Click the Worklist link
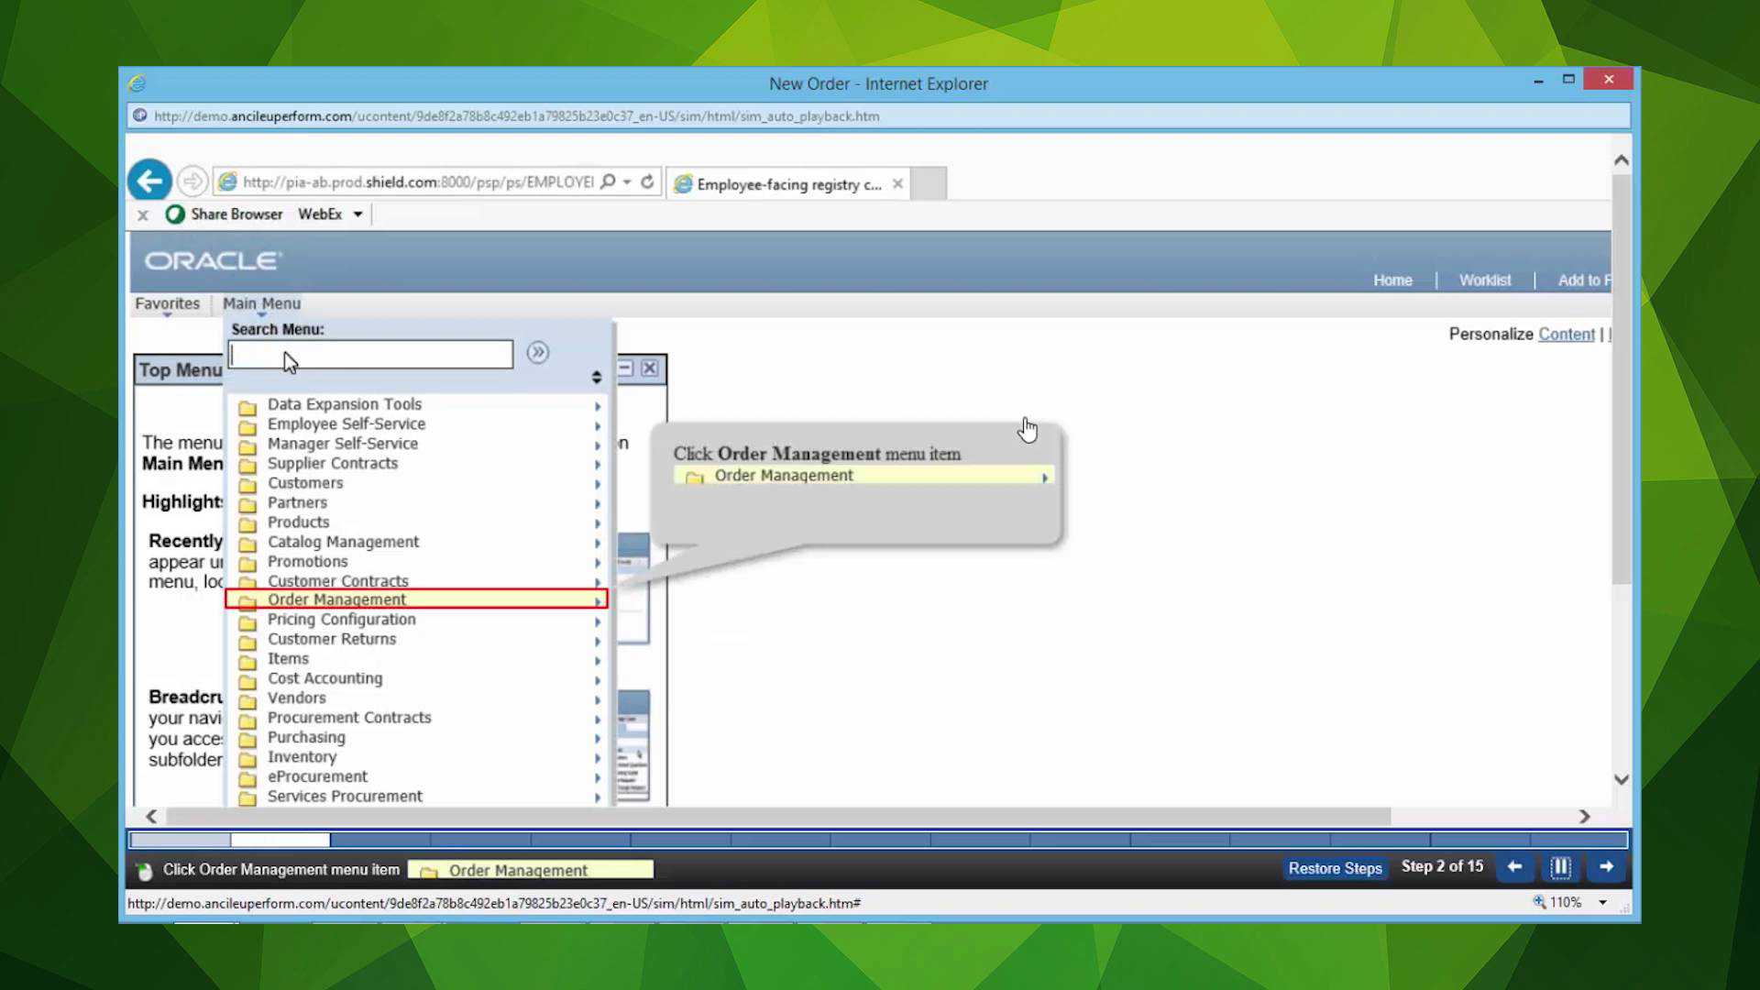1760x990 pixels. click(1485, 280)
